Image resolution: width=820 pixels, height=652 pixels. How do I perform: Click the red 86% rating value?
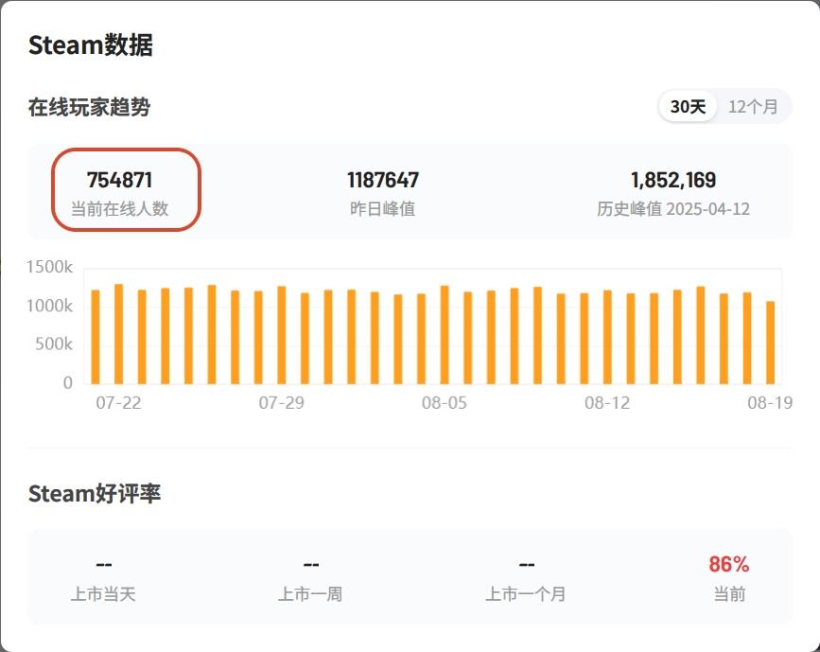(x=729, y=565)
